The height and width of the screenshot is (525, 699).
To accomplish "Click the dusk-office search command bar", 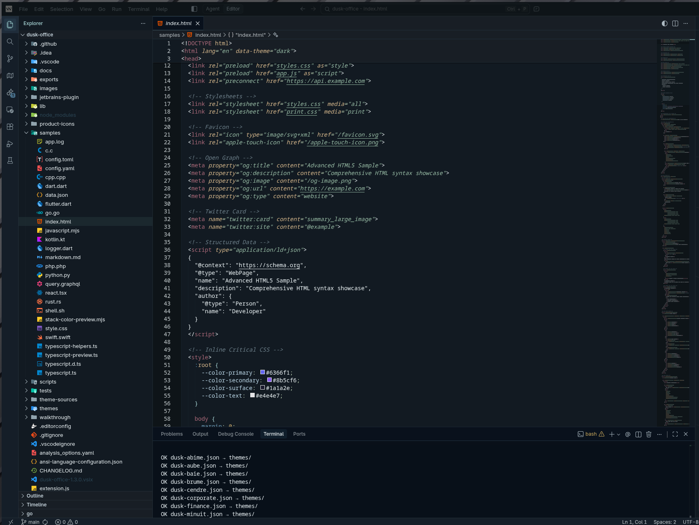I will (x=425, y=9).
